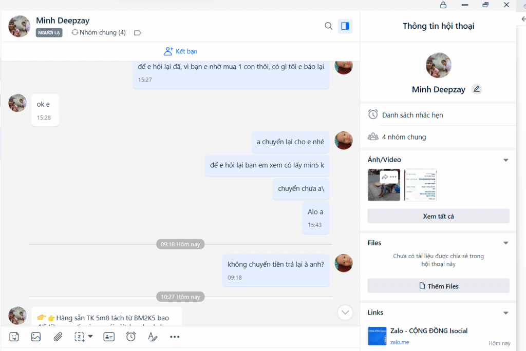The image size is (526, 351).
Task: Open the 4 nhóm chung list
Action: (404, 137)
